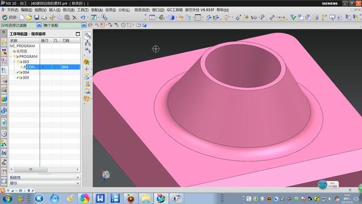
Task: Select the 004 program group
Action: pyautogui.click(x=25, y=73)
